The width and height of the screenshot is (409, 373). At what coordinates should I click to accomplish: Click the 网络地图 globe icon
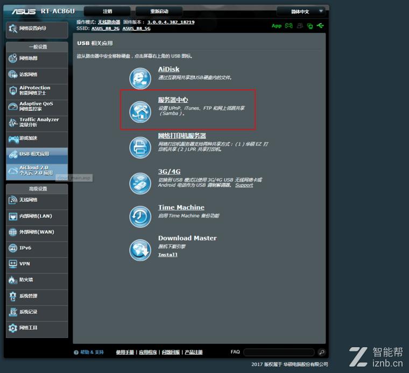(x=12, y=59)
